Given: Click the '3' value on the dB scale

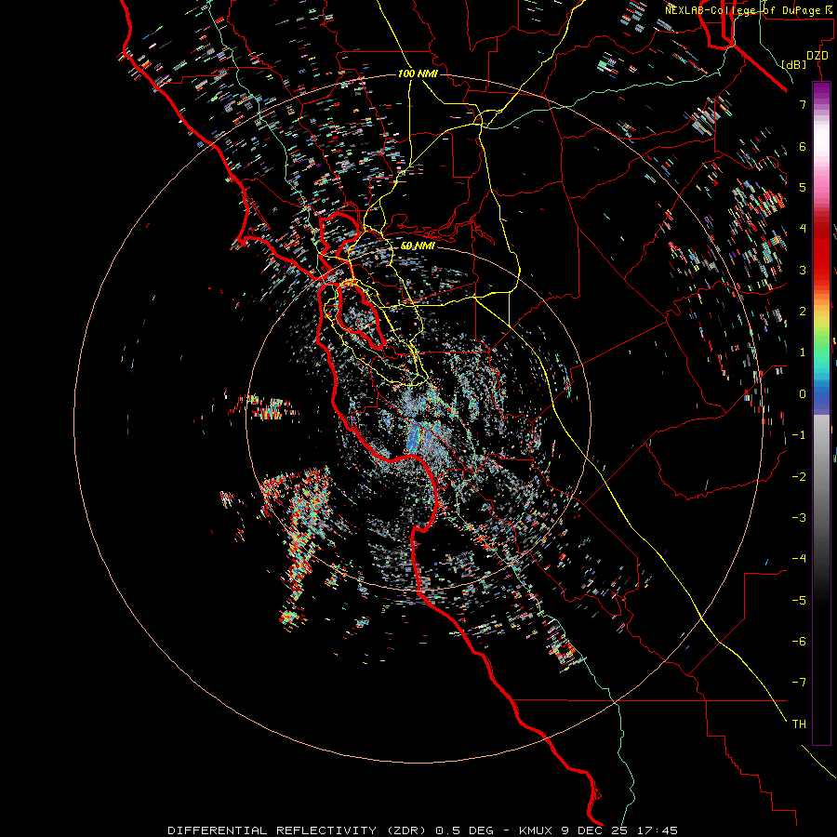Looking at the screenshot, I should 803,270.
